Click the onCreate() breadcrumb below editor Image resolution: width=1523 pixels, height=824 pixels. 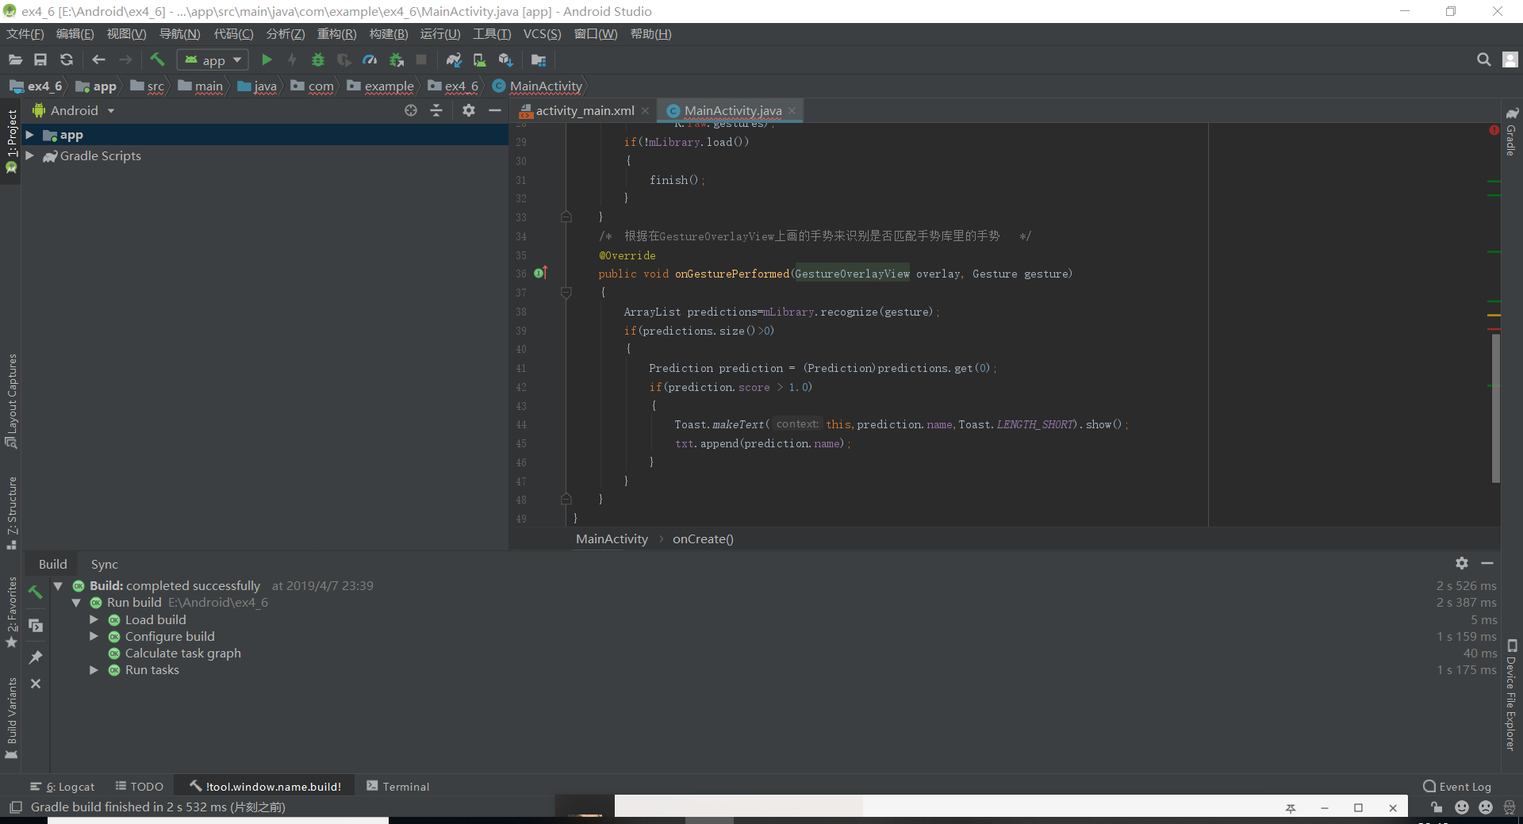(x=703, y=539)
